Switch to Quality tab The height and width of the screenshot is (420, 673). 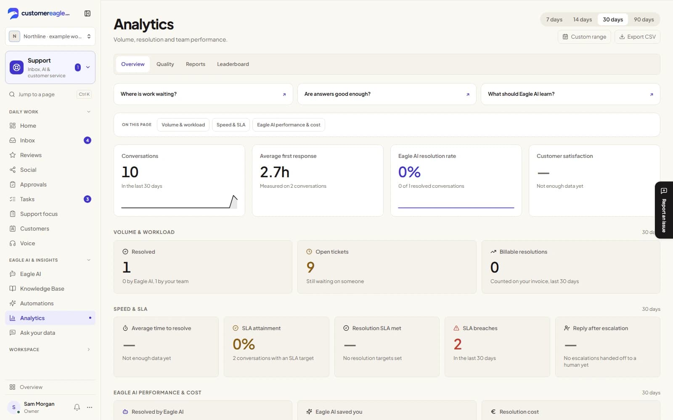tap(165, 64)
